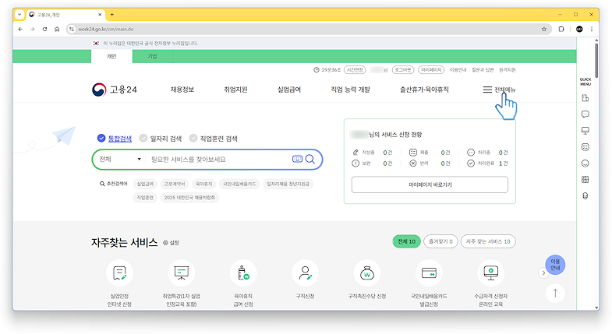Screen dimensions: 612x334
Task: Open 마이페이지 pill button at top
Action: pos(431,70)
